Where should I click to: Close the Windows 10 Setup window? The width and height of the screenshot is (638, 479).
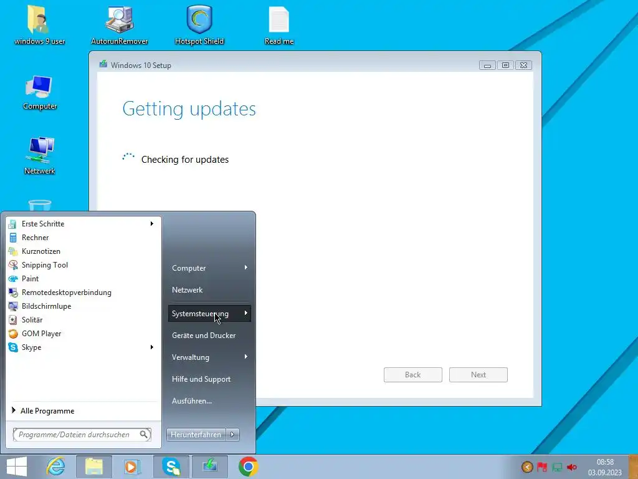click(523, 65)
